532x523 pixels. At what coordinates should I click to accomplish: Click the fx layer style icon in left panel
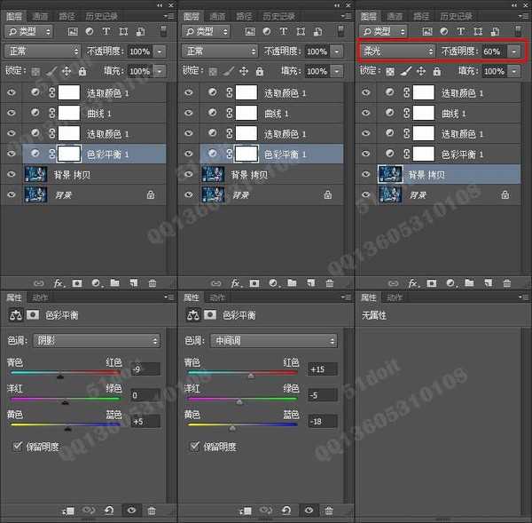click(59, 283)
